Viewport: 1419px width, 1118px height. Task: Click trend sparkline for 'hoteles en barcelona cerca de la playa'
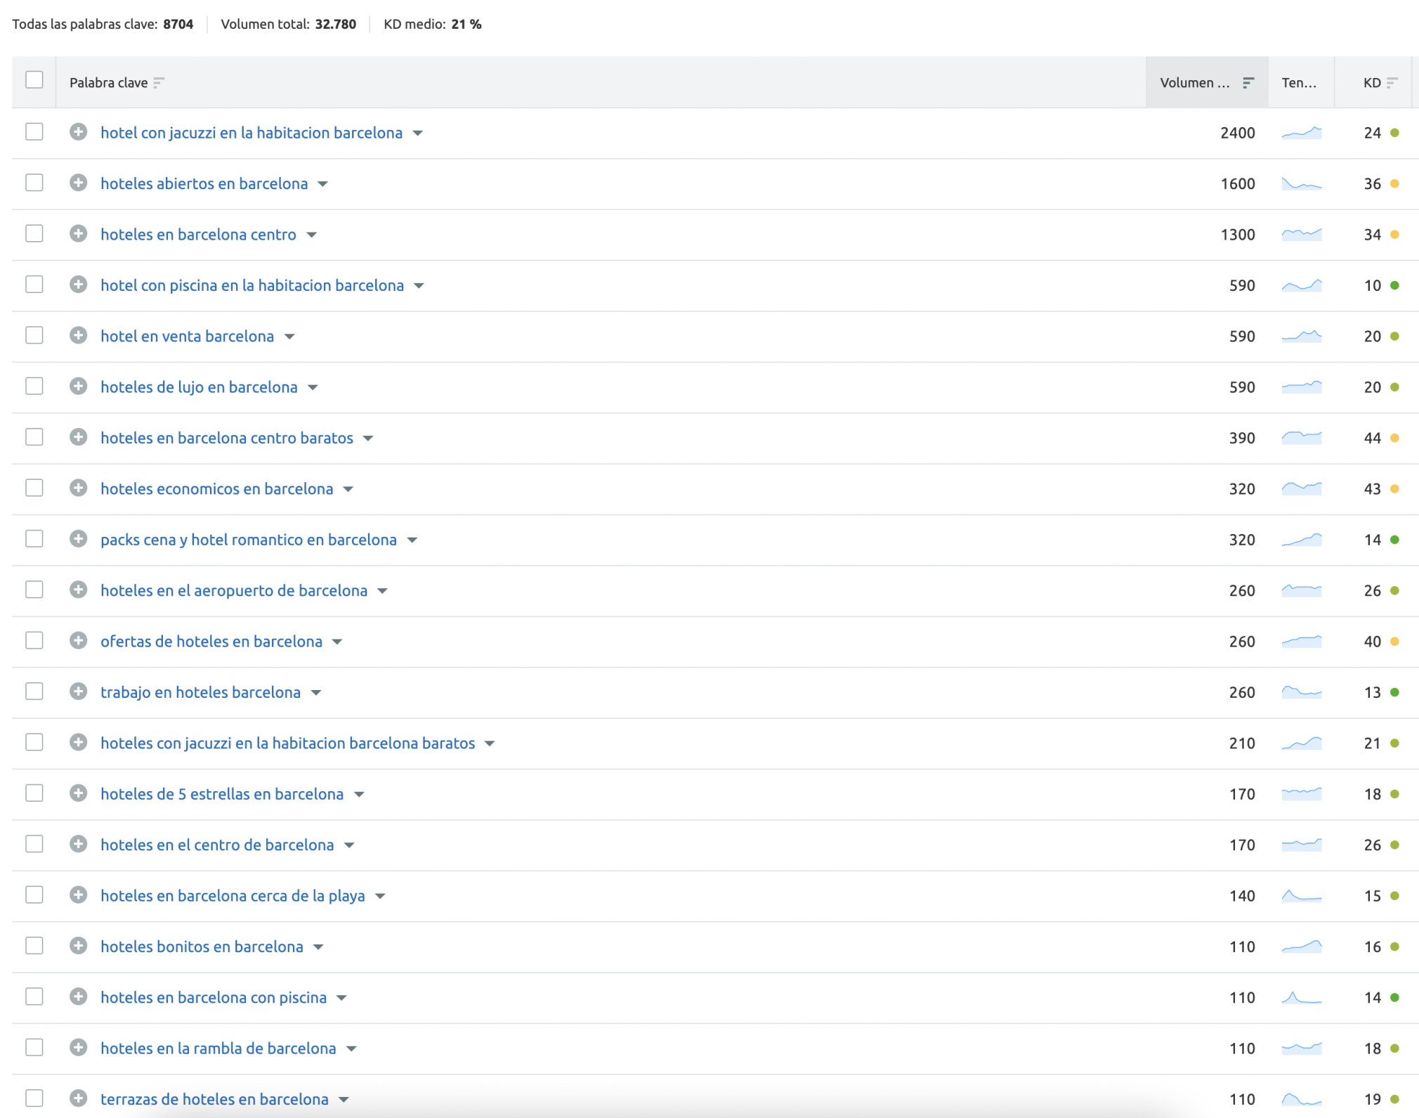pyautogui.click(x=1301, y=896)
